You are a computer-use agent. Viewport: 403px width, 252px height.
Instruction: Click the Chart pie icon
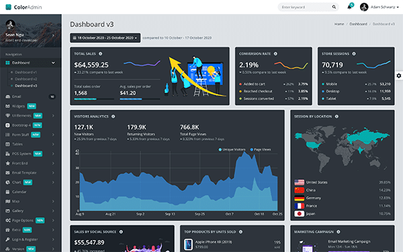pos(7,182)
